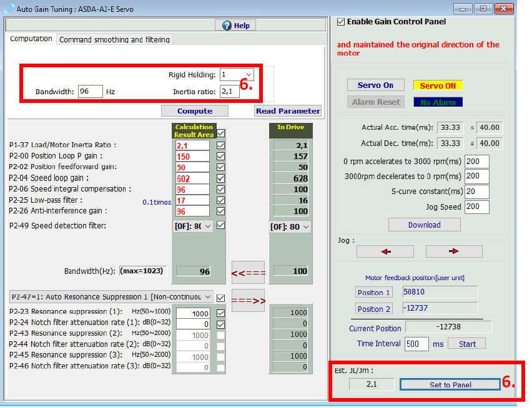Click the Help button with question mark icon

tap(235, 25)
